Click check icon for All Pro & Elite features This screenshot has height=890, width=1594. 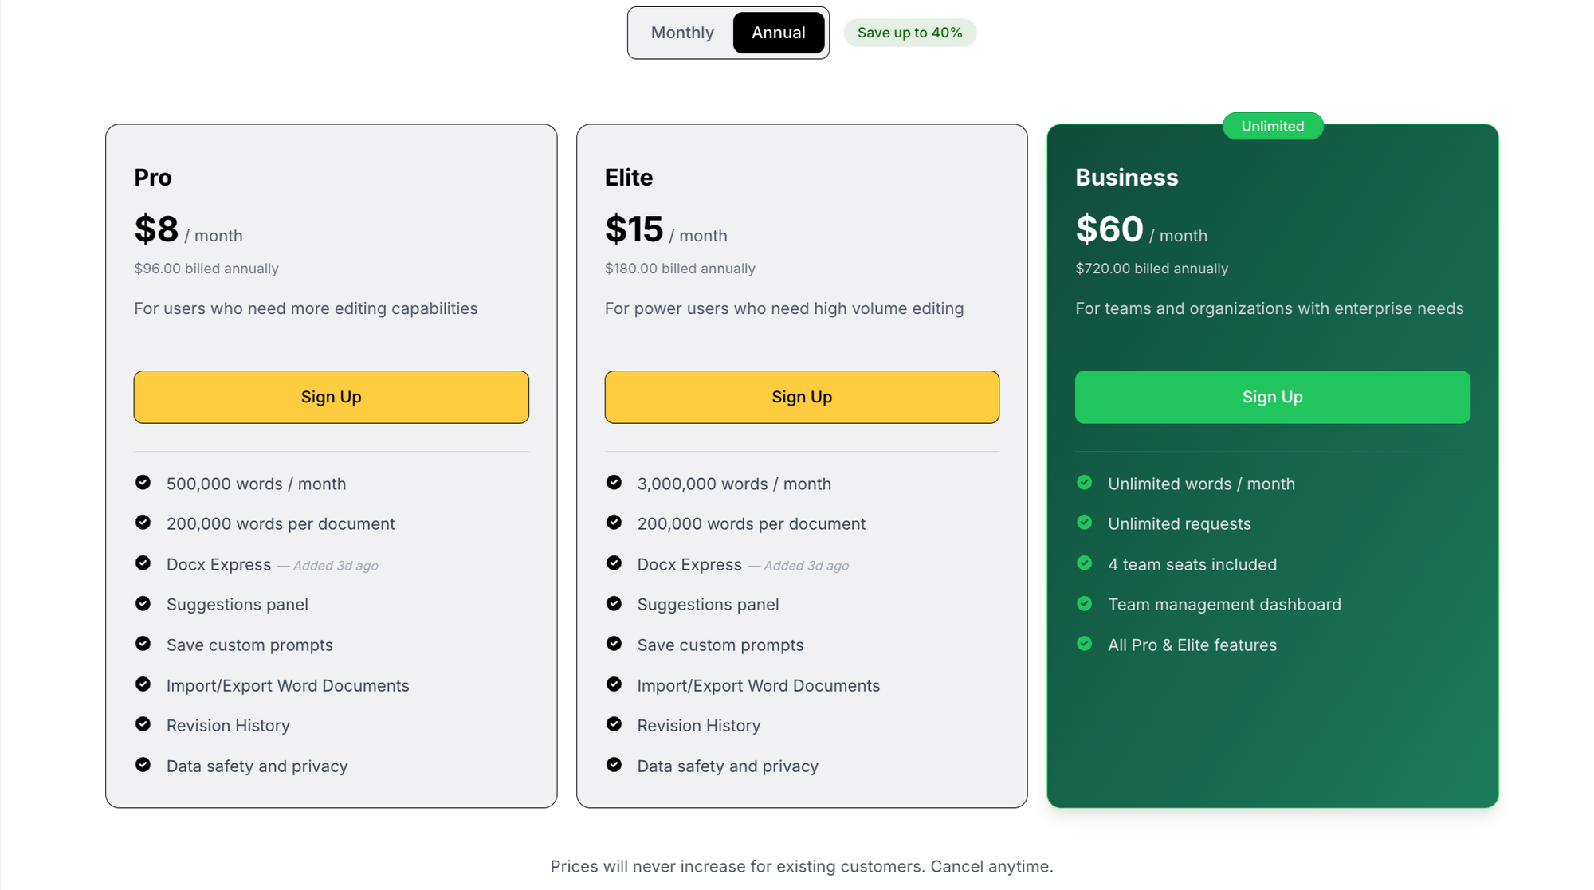point(1084,644)
